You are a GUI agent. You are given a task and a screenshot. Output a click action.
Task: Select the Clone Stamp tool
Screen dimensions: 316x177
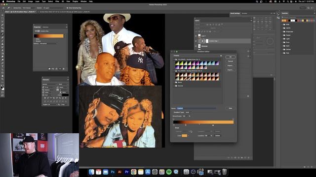2,44
